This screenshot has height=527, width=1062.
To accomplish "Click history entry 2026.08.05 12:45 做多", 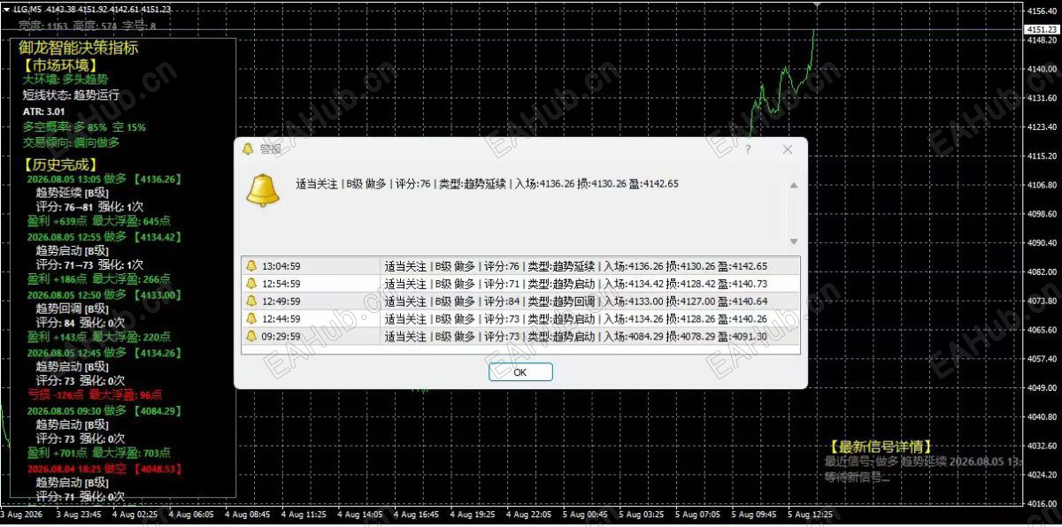I will click(104, 353).
